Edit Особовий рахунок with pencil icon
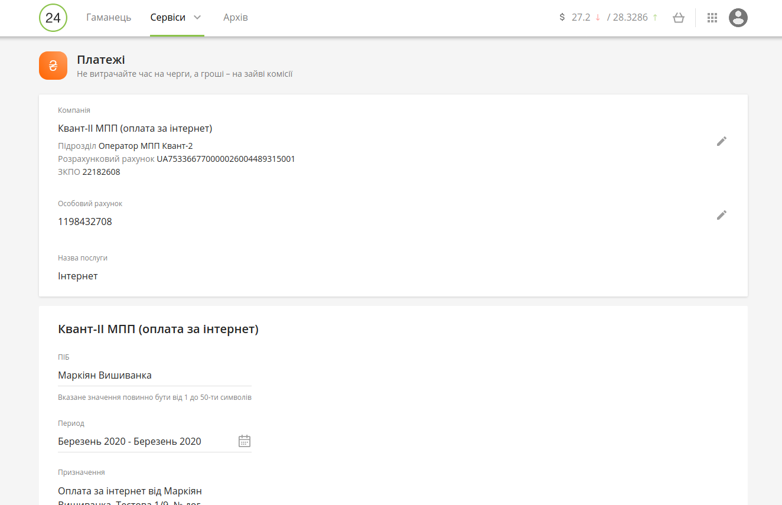The image size is (782, 505). tap(721, 215)
